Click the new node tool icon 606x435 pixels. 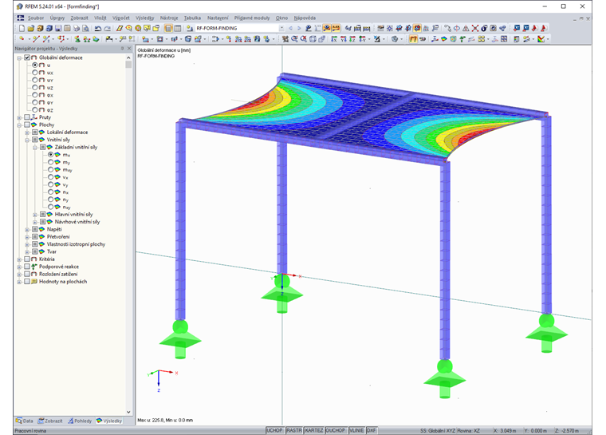pos(22,38)
